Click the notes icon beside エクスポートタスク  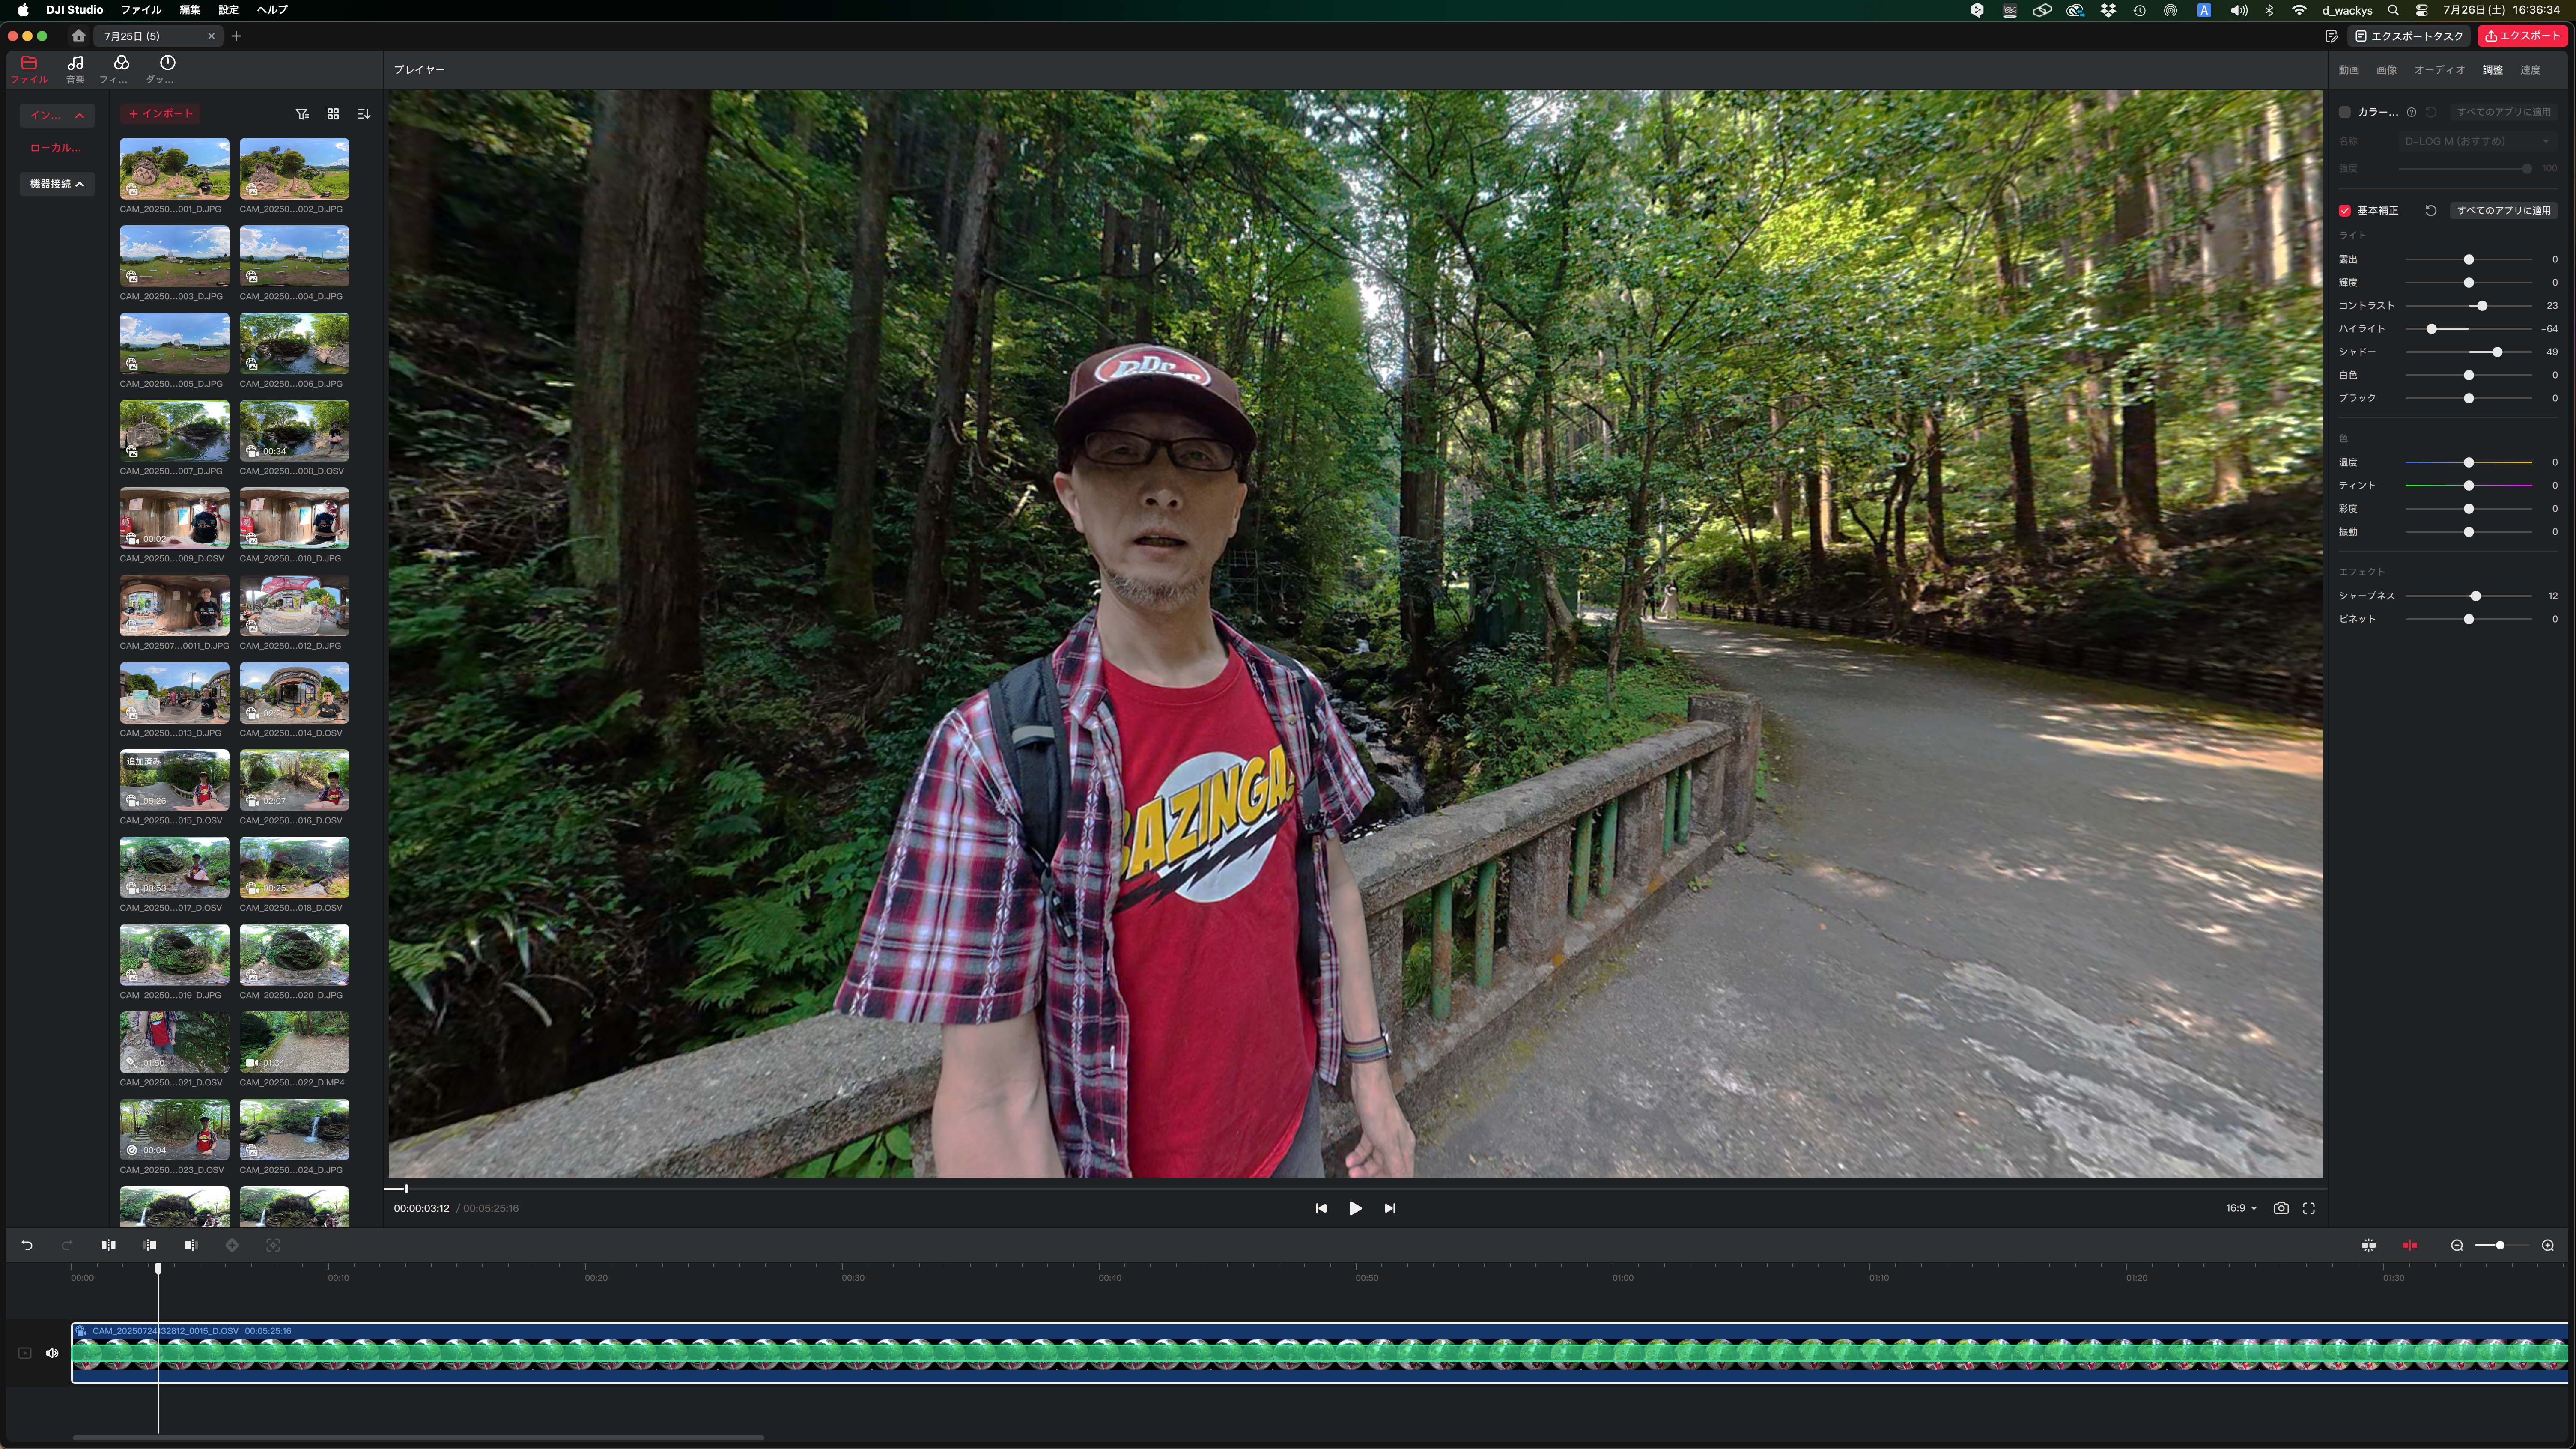point(2332,36)
